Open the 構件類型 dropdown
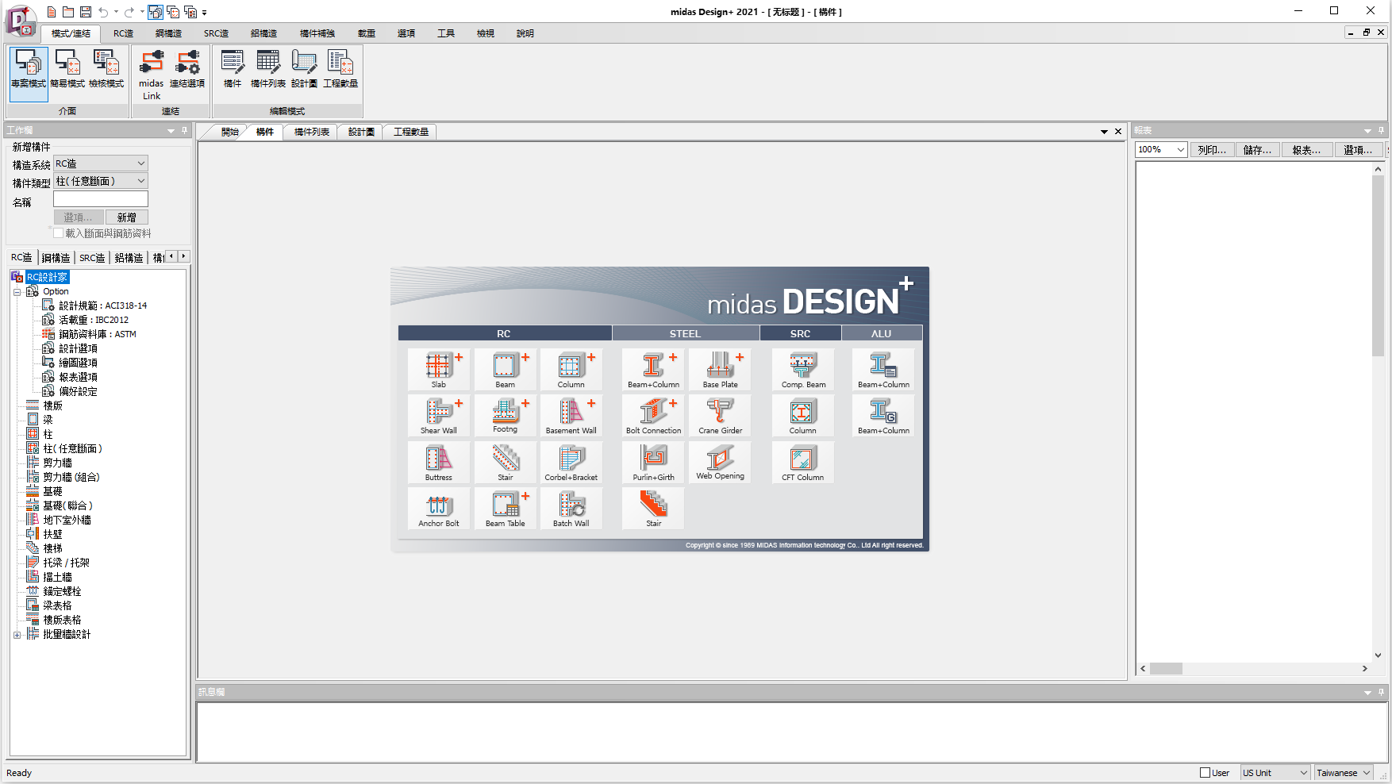 (x=101, y=182)
